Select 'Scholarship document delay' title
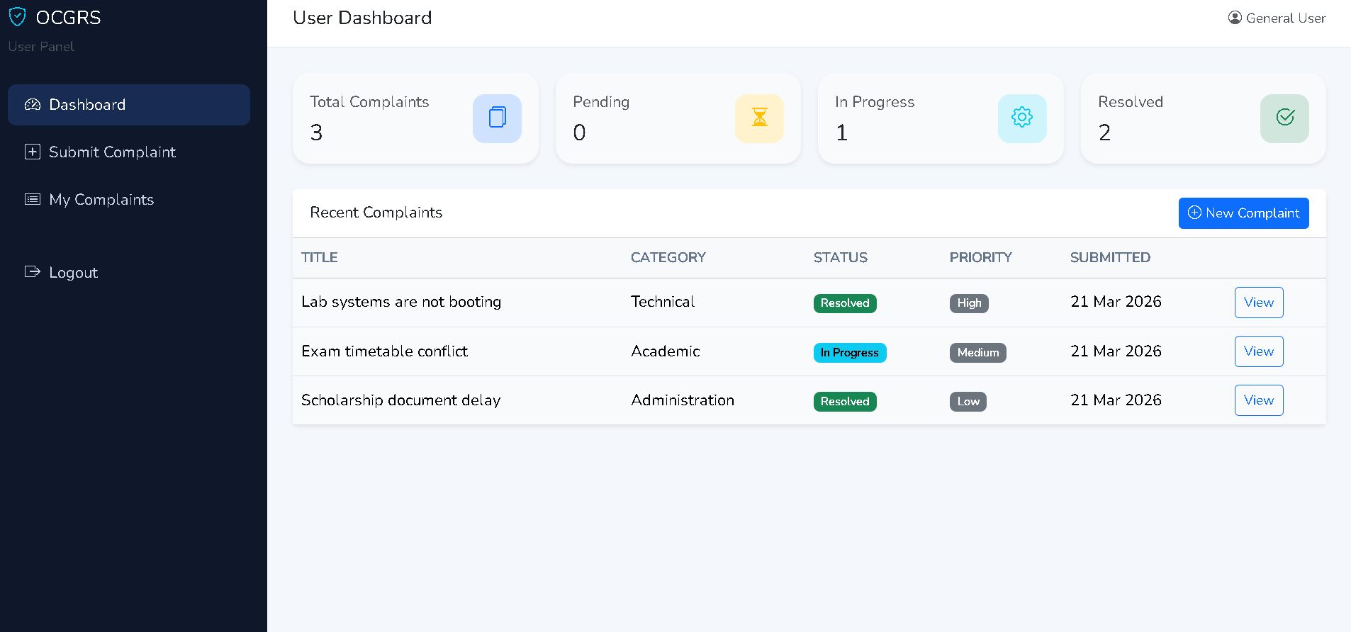 [401, 400]
